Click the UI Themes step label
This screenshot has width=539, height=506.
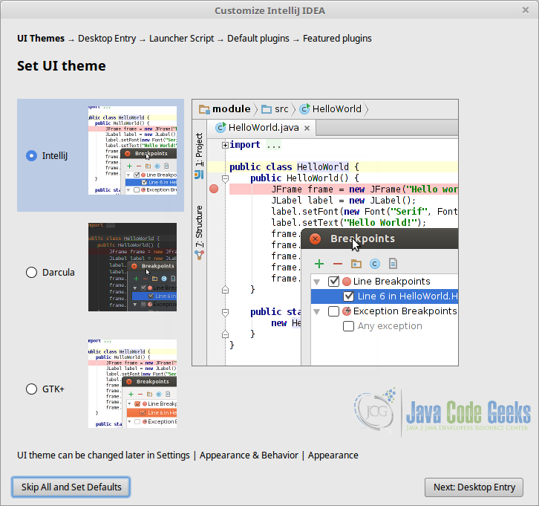click(x=41, y=38)
